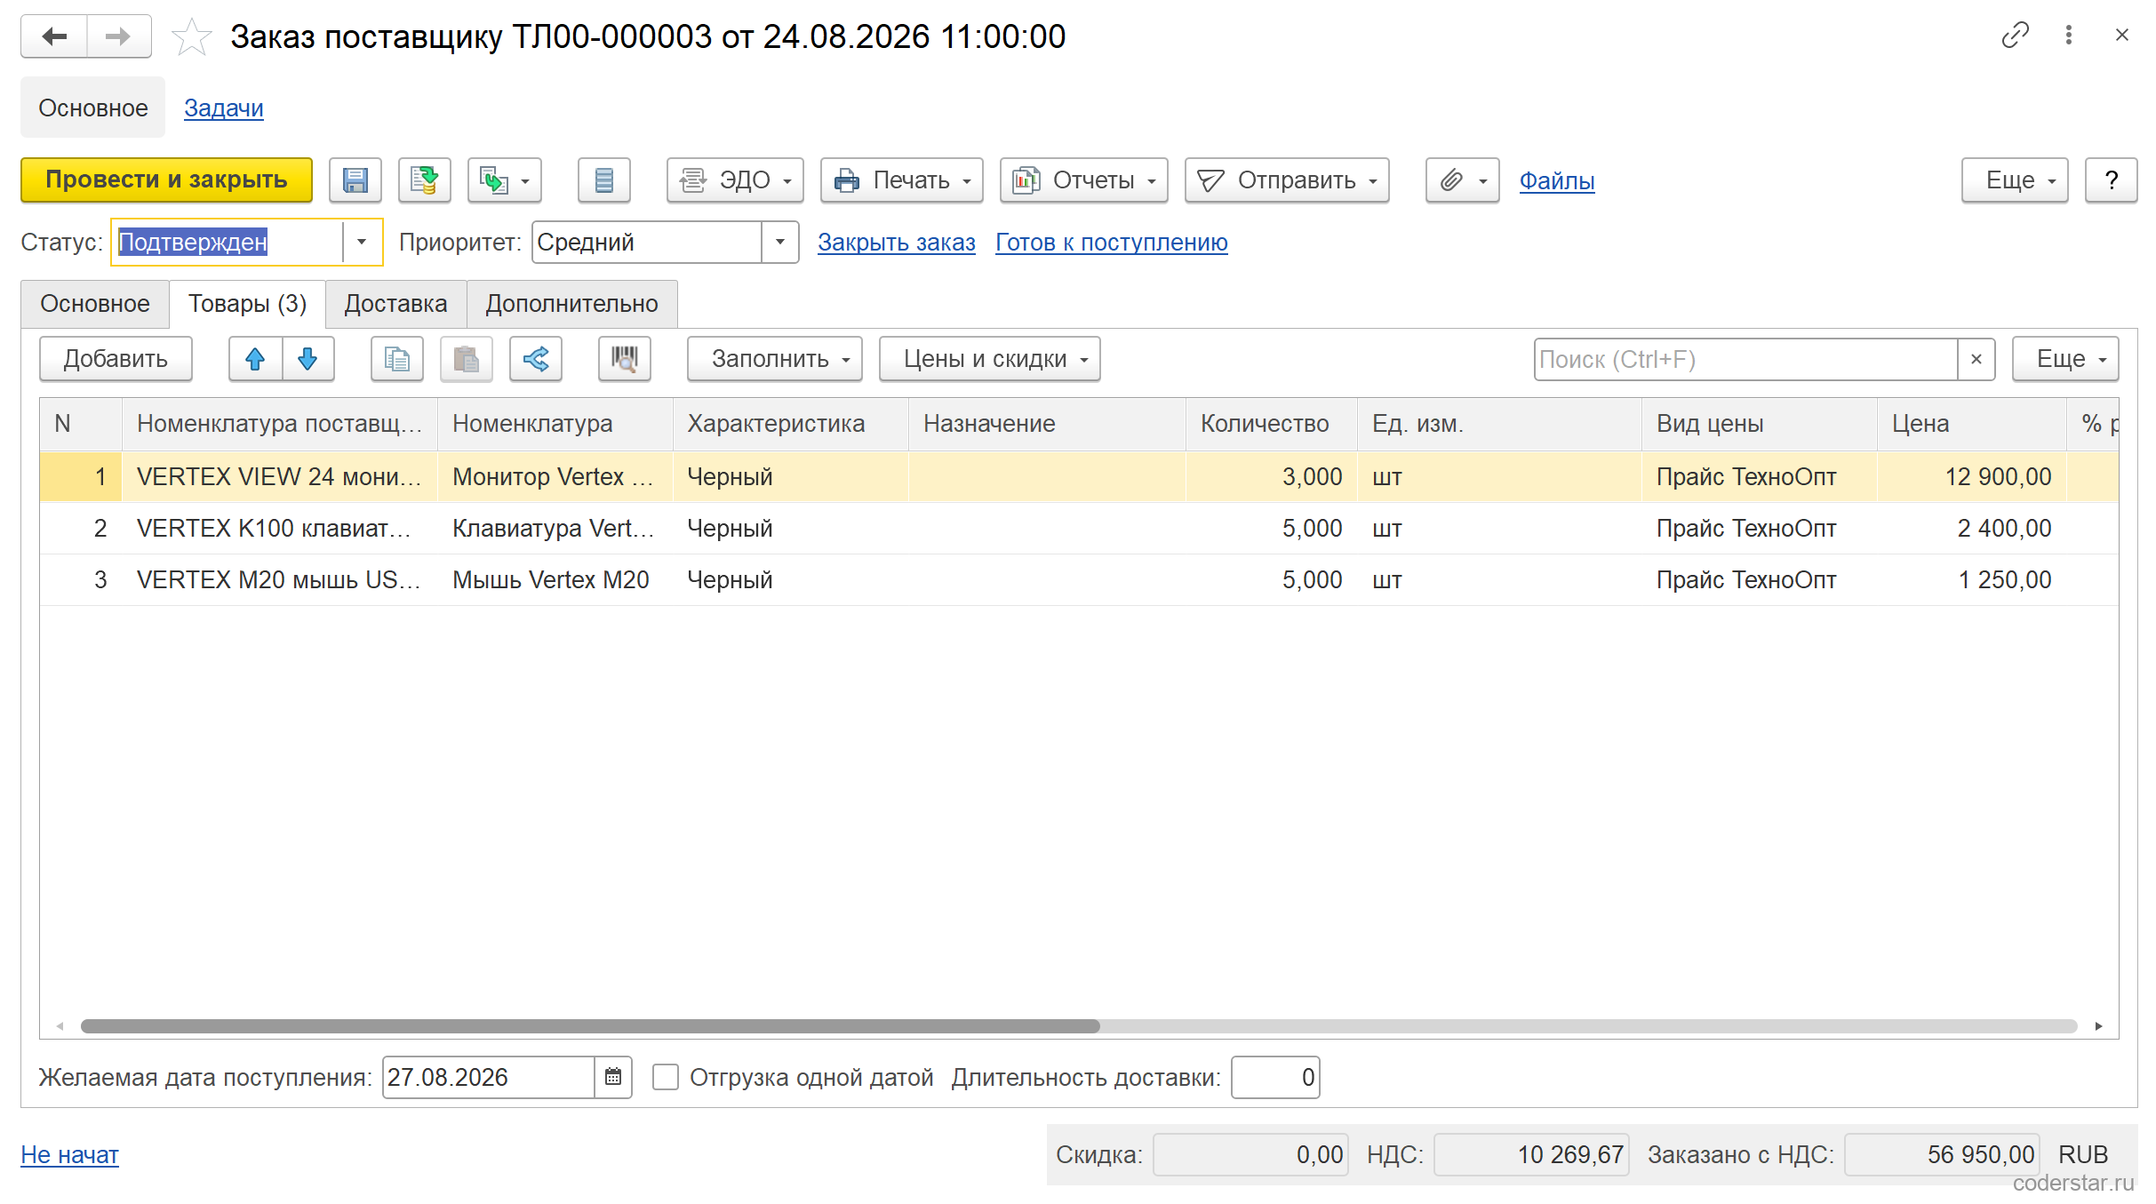Viewport: 2156px width, 1204px height.
Task: Click the horizontal table scrollbar thumb
Action: (x=590, y=1026)
